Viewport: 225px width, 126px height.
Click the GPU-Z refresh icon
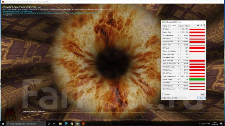[201, 25]
